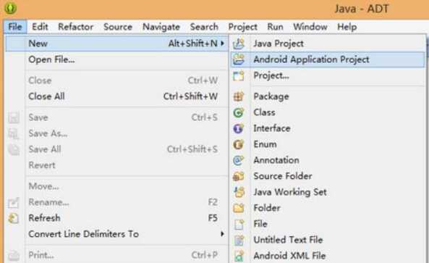Click the Java Project icon
This screenshot has height=263, width=429.
coord(239,43)
